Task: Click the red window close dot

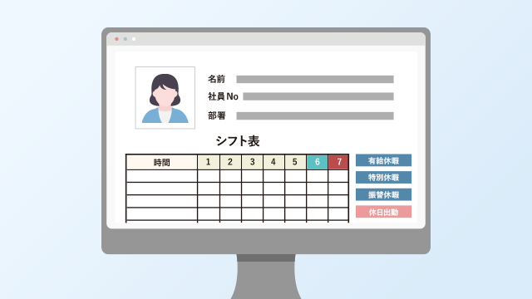Action: (x=116, y=39)
